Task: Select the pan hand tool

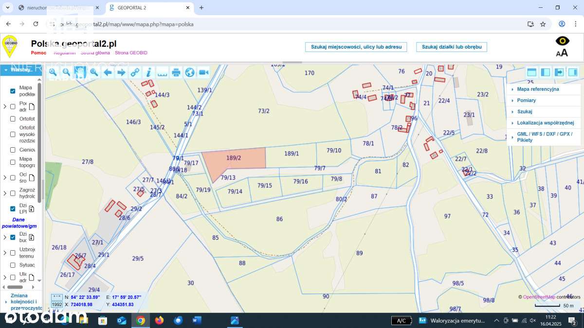Action: [80, 72]
